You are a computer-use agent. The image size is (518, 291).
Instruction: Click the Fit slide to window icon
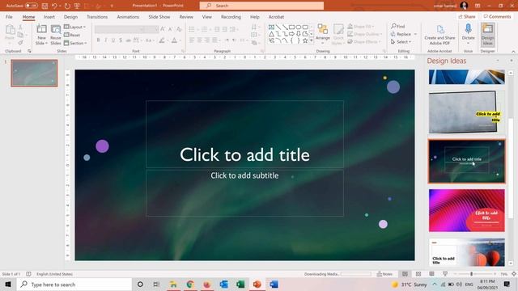(514, 274)
